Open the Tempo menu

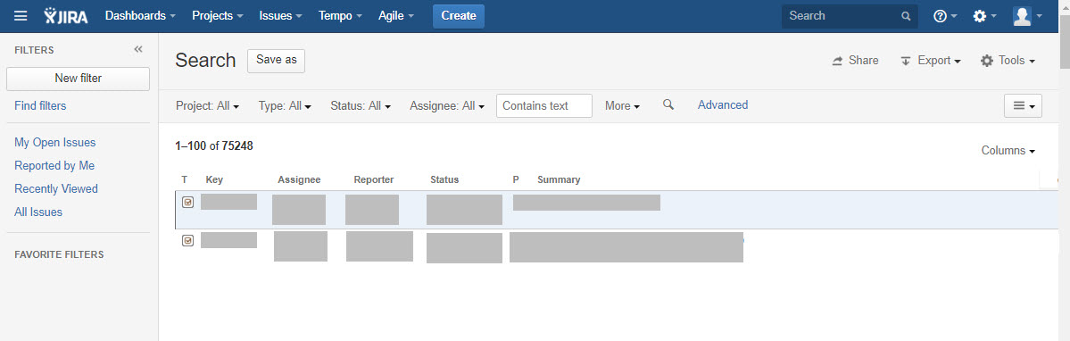341,16
